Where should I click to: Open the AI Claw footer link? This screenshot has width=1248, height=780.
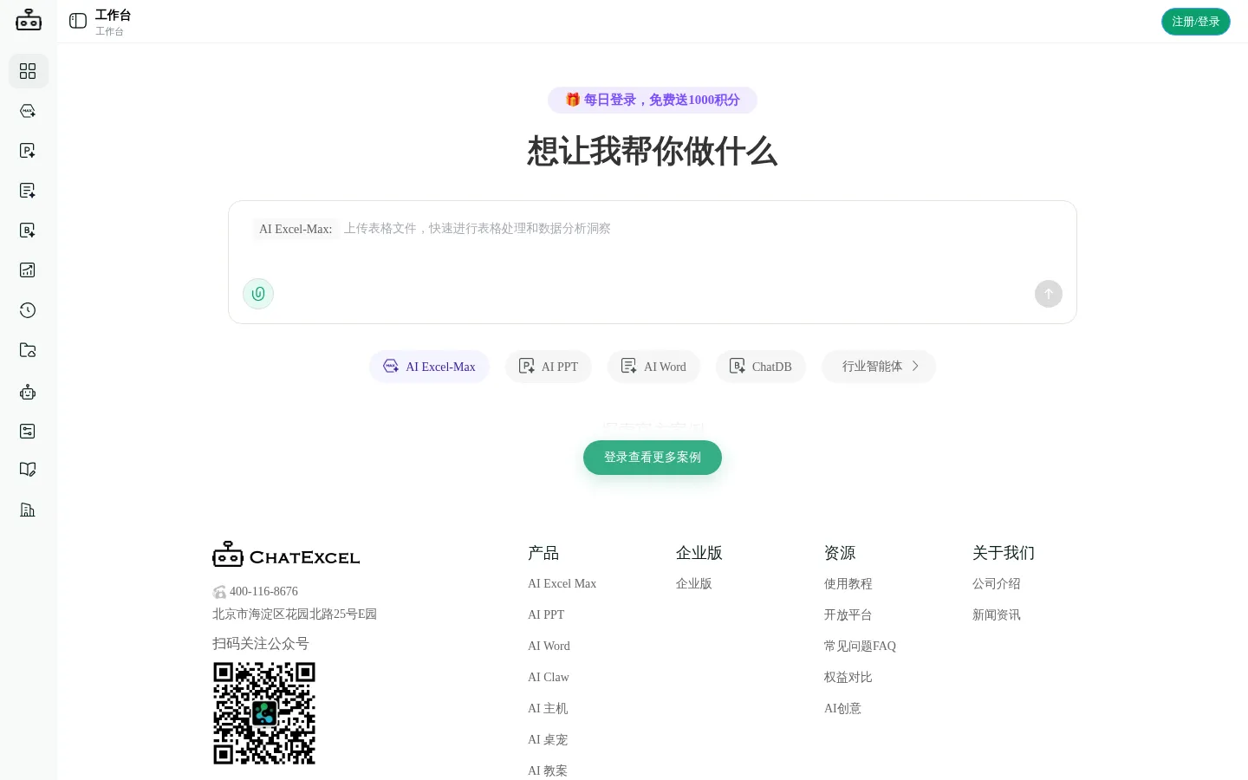549,678
